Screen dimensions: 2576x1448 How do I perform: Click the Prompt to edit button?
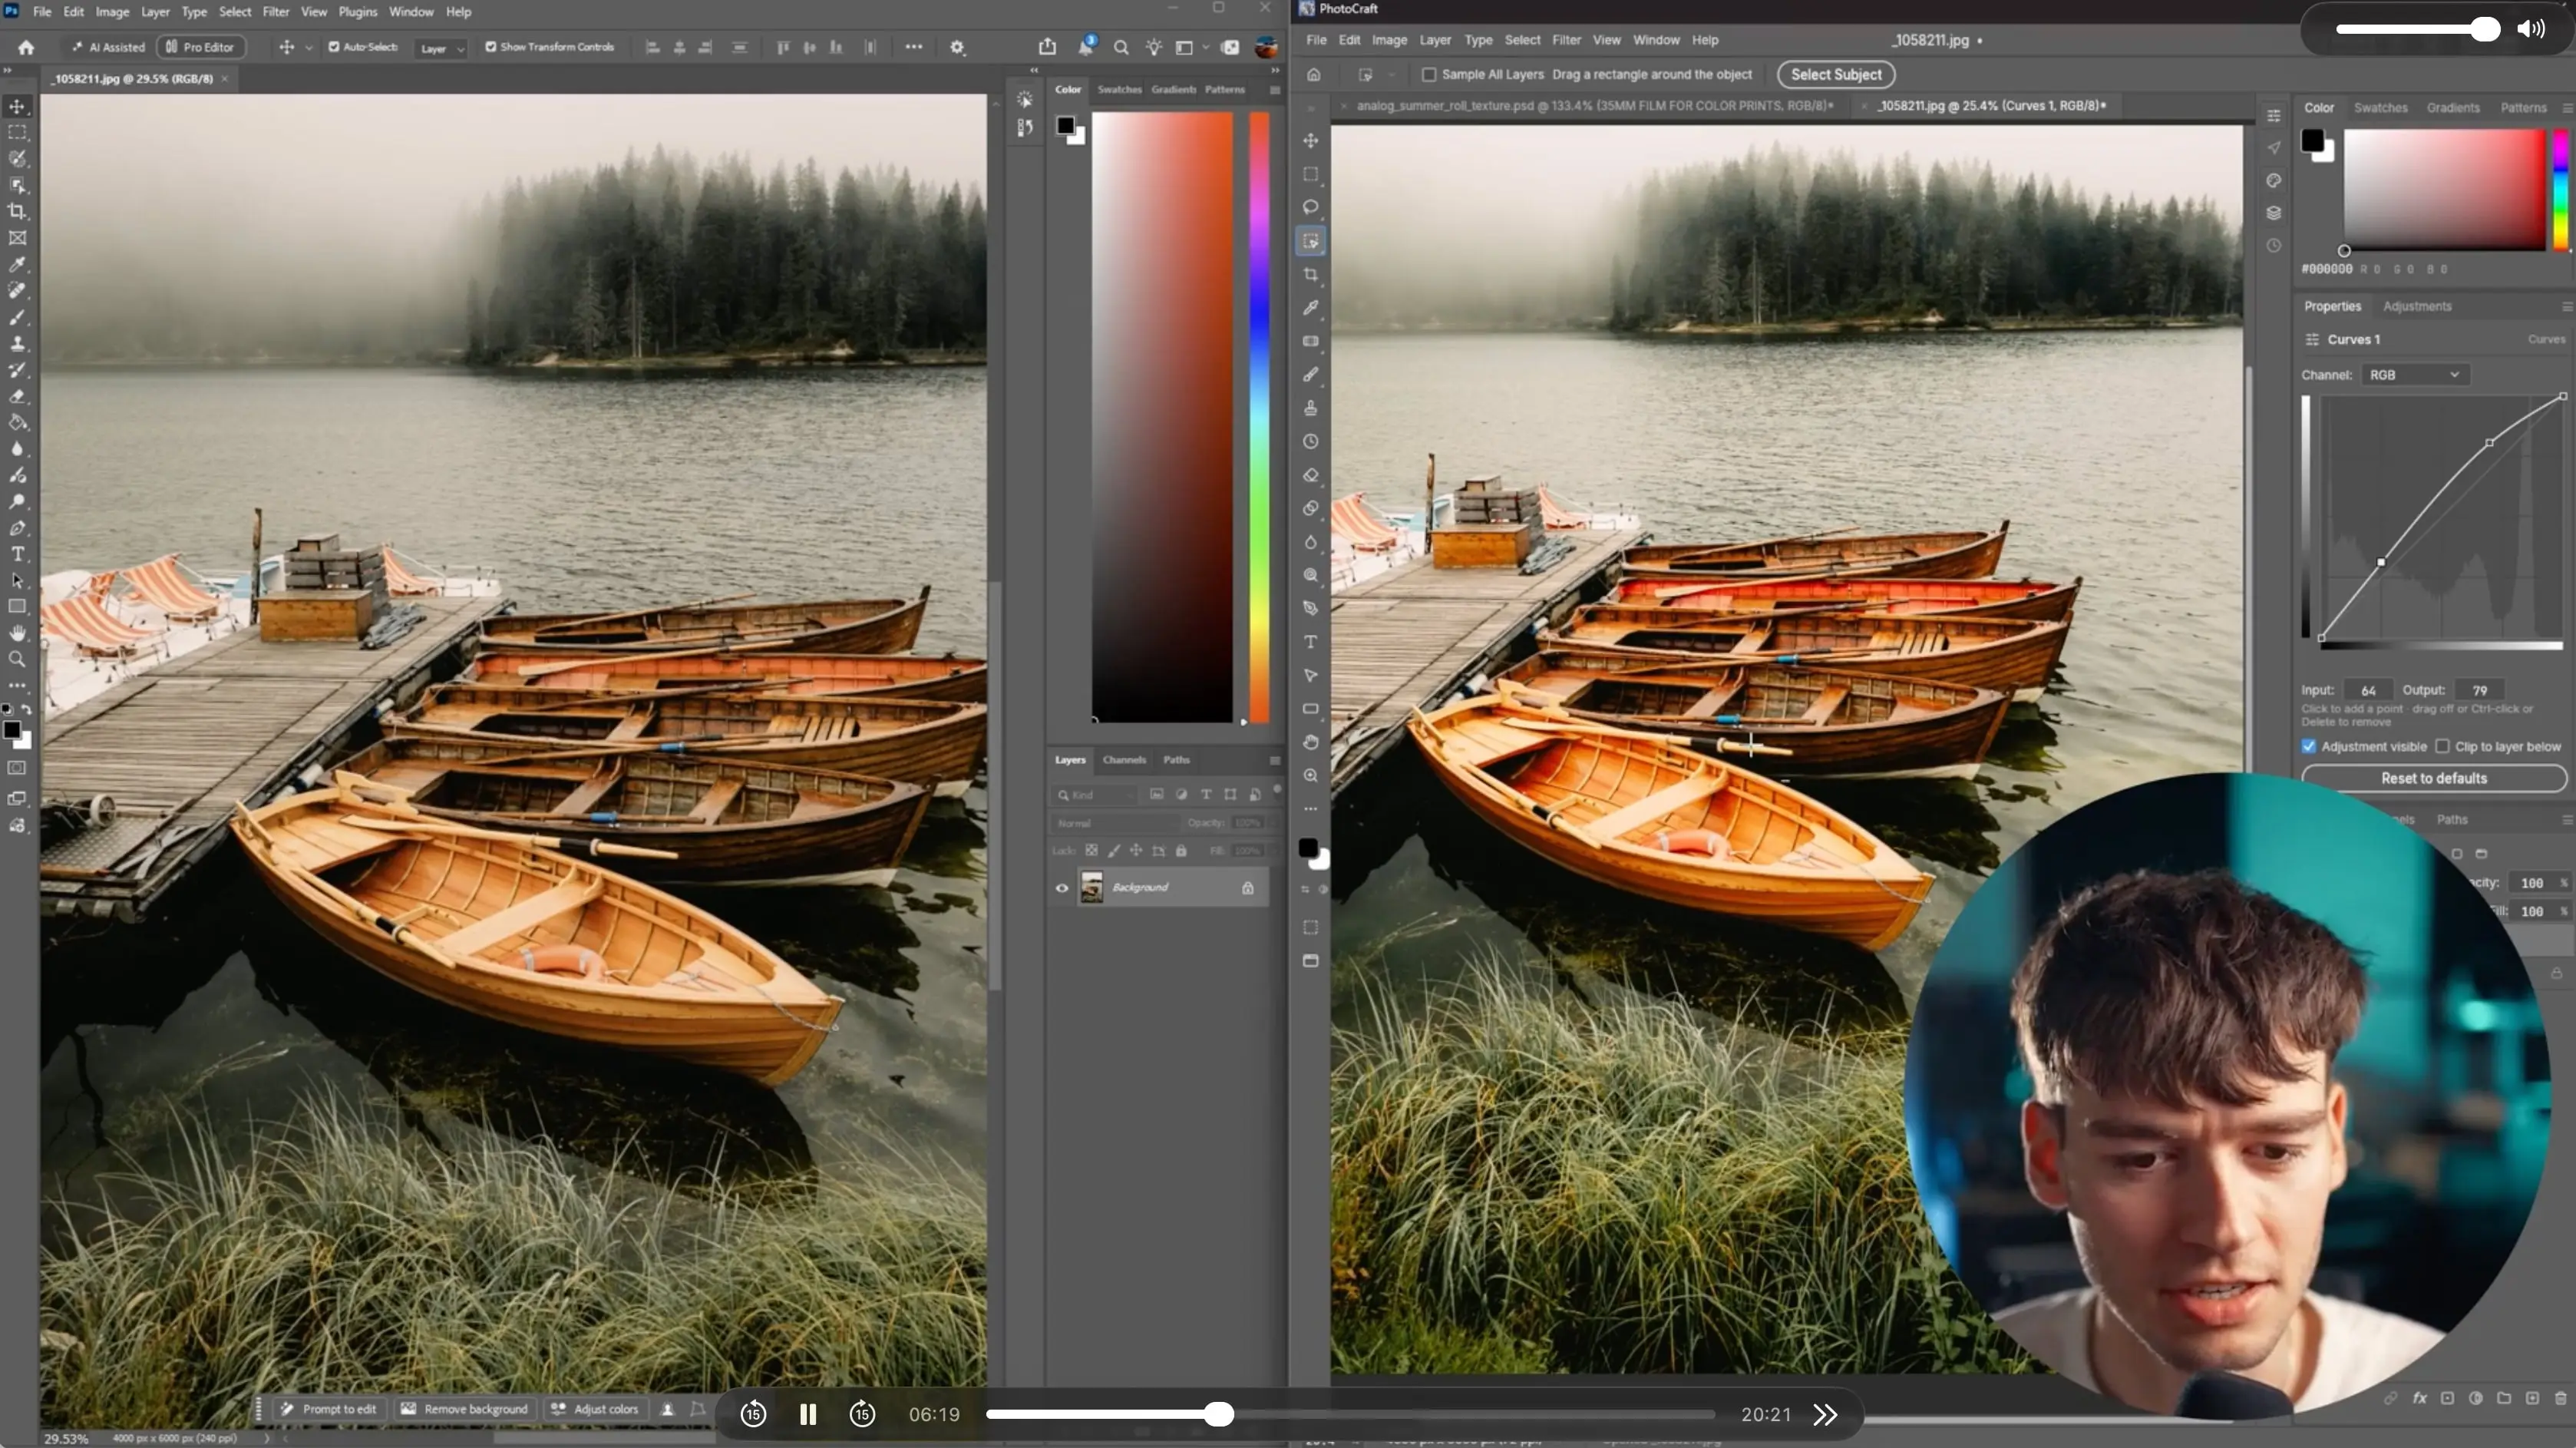point(329,1409)
